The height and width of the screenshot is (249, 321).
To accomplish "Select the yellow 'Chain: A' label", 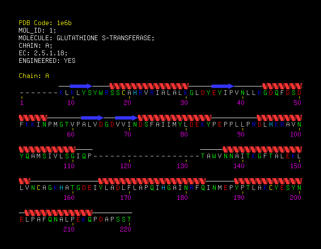I will pos(34,76).
